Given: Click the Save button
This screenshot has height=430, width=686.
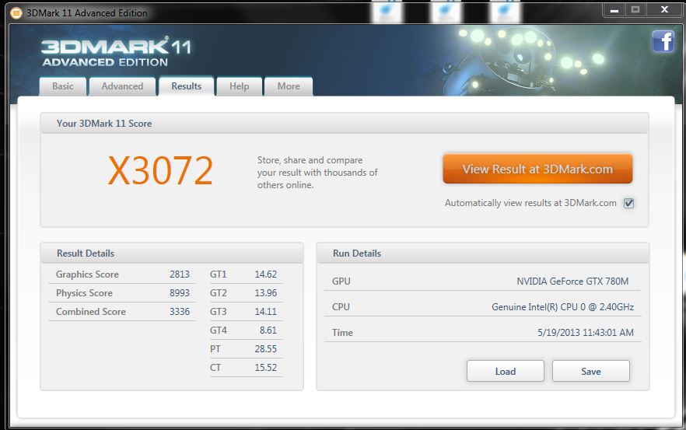Looking at the screenshot, I should point(591,372).
